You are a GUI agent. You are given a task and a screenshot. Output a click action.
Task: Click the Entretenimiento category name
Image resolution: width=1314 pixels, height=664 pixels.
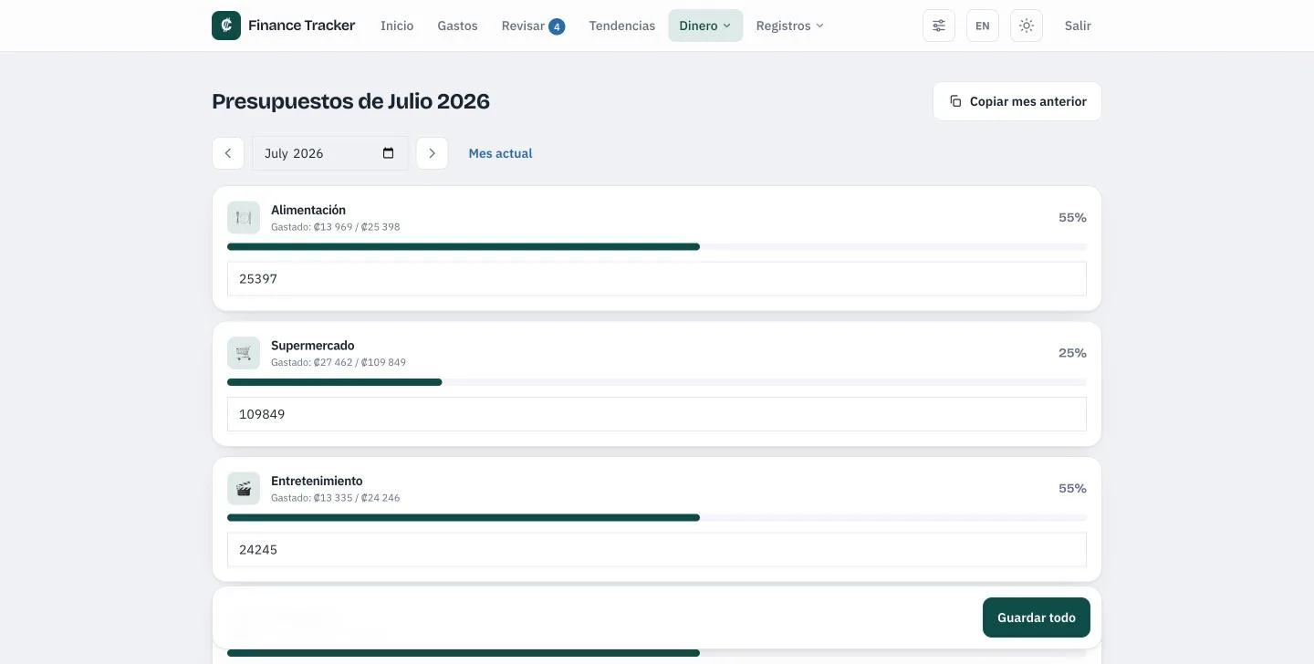tap(317, 481)
